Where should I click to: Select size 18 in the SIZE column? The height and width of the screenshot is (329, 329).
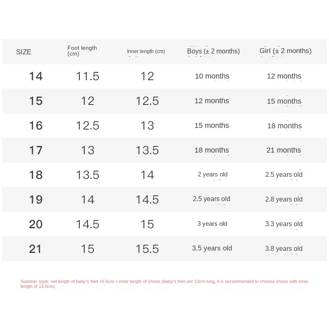(x=36, y=175)
